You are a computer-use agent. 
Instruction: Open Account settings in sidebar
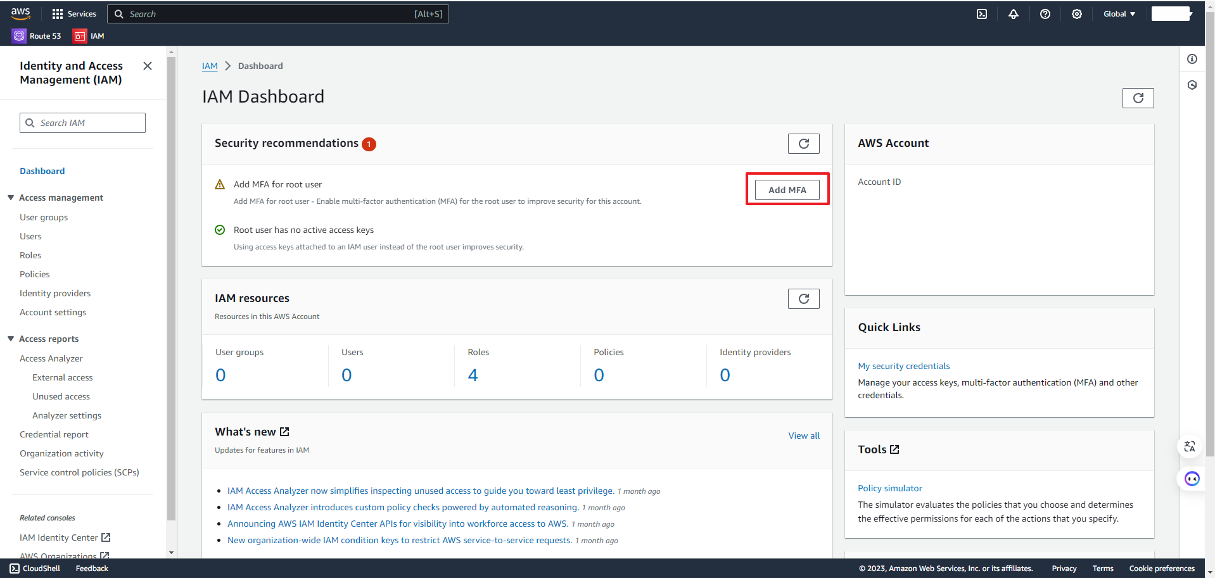(53, 312)
